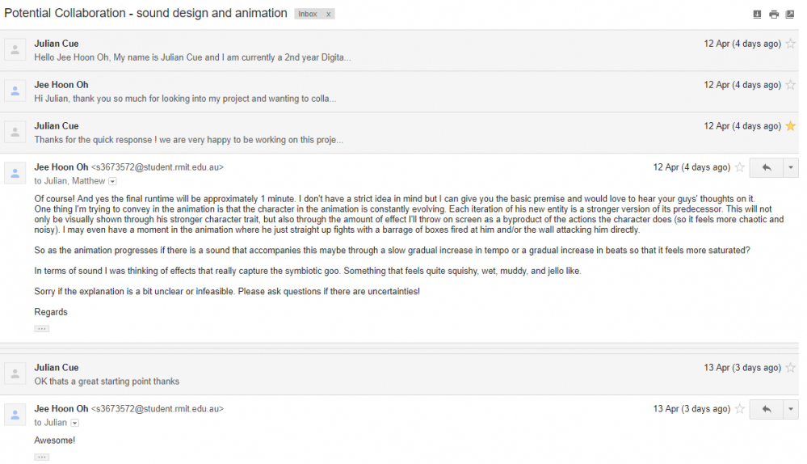Unstar the starred Julian Cue message
The image size is (807, 464).
click(791, 126)
